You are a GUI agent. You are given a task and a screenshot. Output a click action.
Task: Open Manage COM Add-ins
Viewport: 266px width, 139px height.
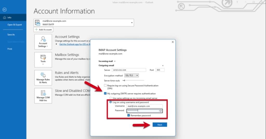[43, 96]
